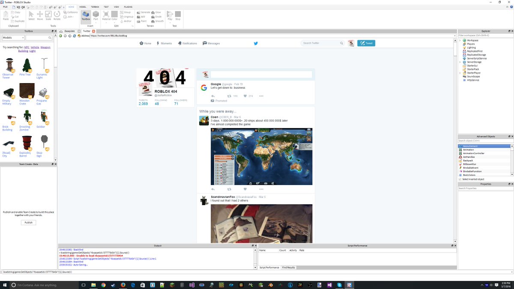514x289 pixels.
Task: Play the game from Test group
Action: pos(170,15)
